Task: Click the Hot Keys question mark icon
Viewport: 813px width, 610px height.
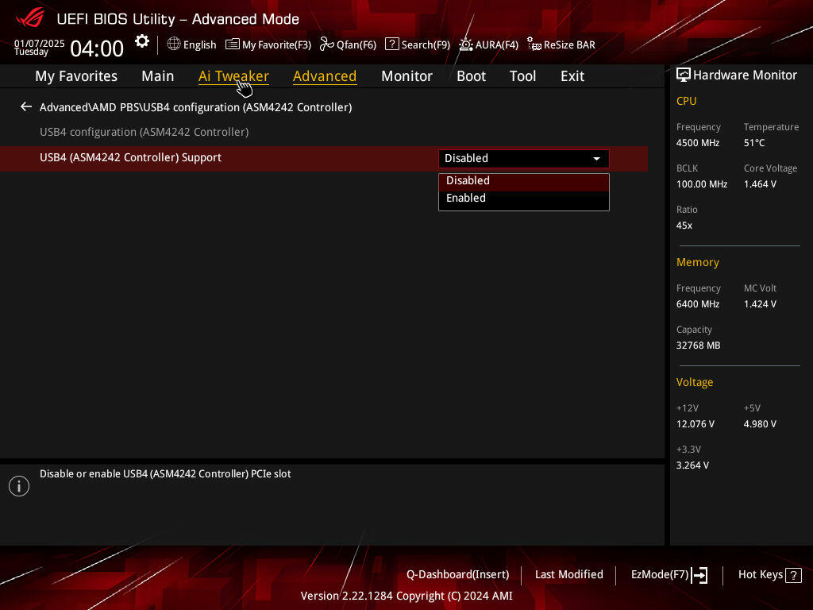Action: point(793,575)
